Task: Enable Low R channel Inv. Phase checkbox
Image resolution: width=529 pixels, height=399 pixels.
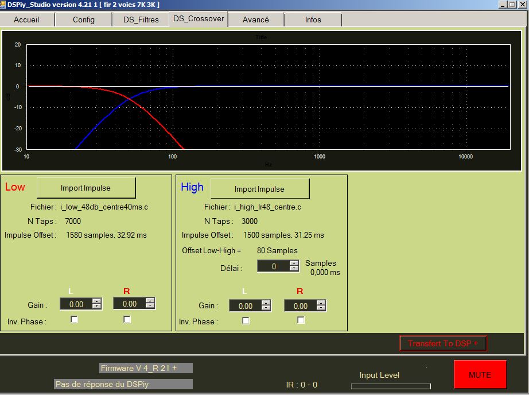Action: (127, 320)
